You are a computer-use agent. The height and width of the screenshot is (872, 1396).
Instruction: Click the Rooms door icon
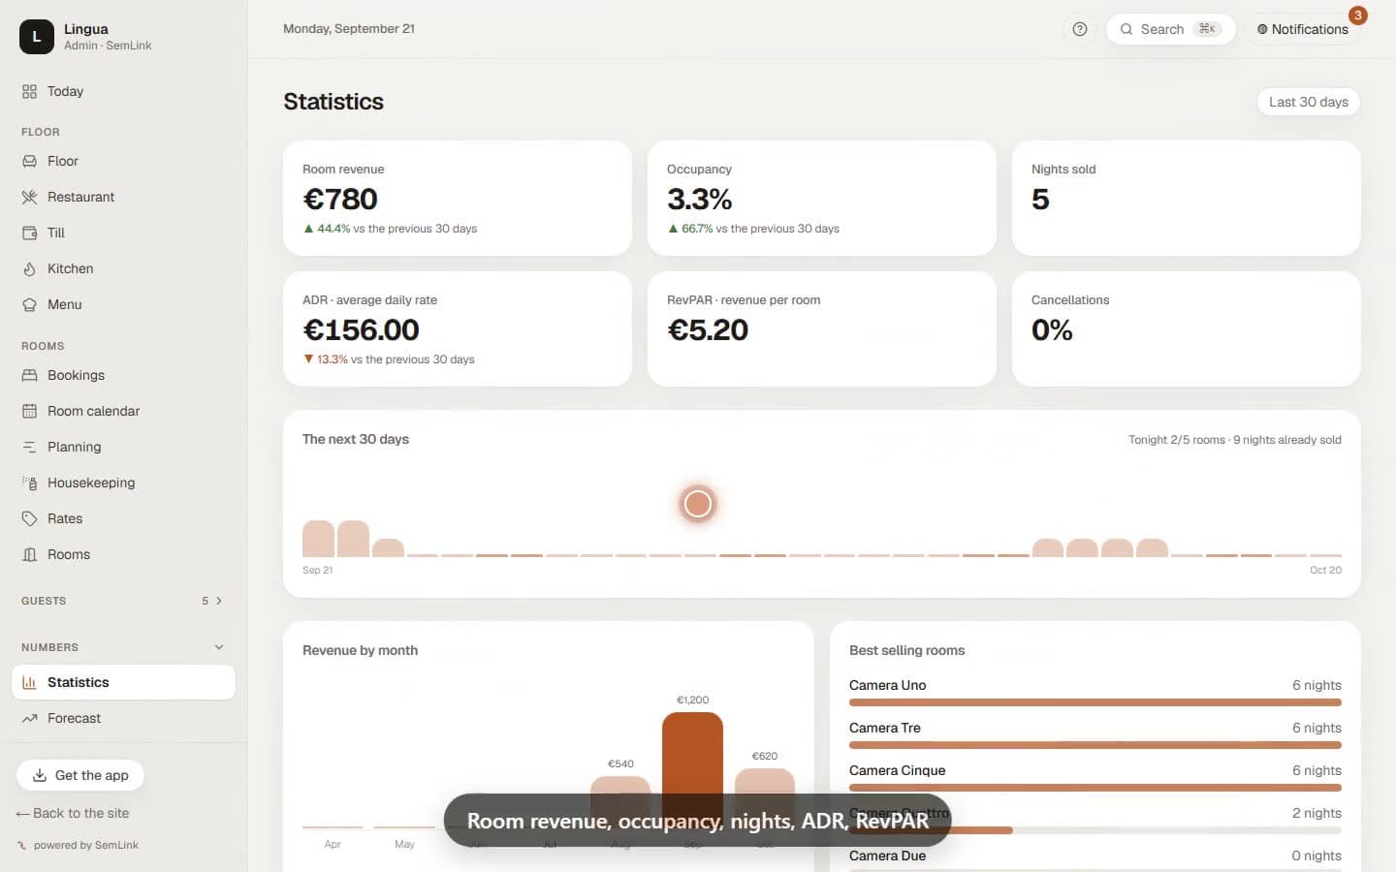click(29, 554)
